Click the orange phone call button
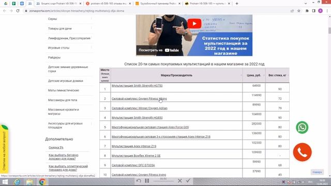Screen dimensions: 331x186 click(302, 152)
